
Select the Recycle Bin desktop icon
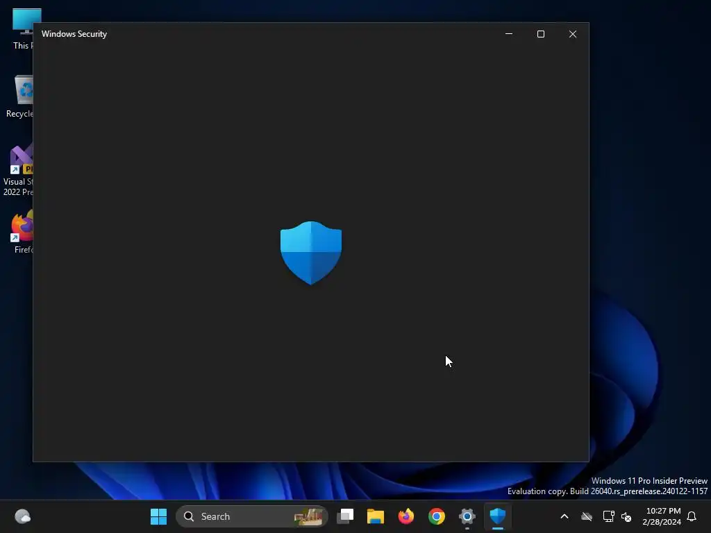coord(20,96)
